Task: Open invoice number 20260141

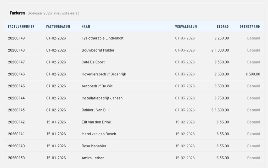Action: click(16, 134)
